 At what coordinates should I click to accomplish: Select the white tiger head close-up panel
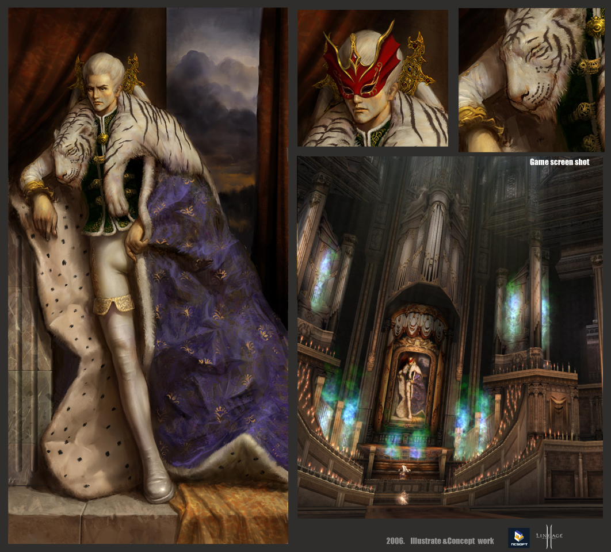click(x=531, y=80)
